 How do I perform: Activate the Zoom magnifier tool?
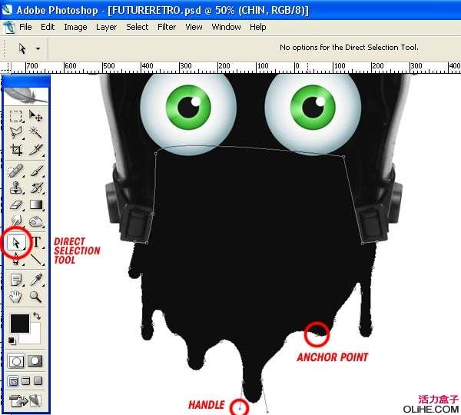click(36, 297)
